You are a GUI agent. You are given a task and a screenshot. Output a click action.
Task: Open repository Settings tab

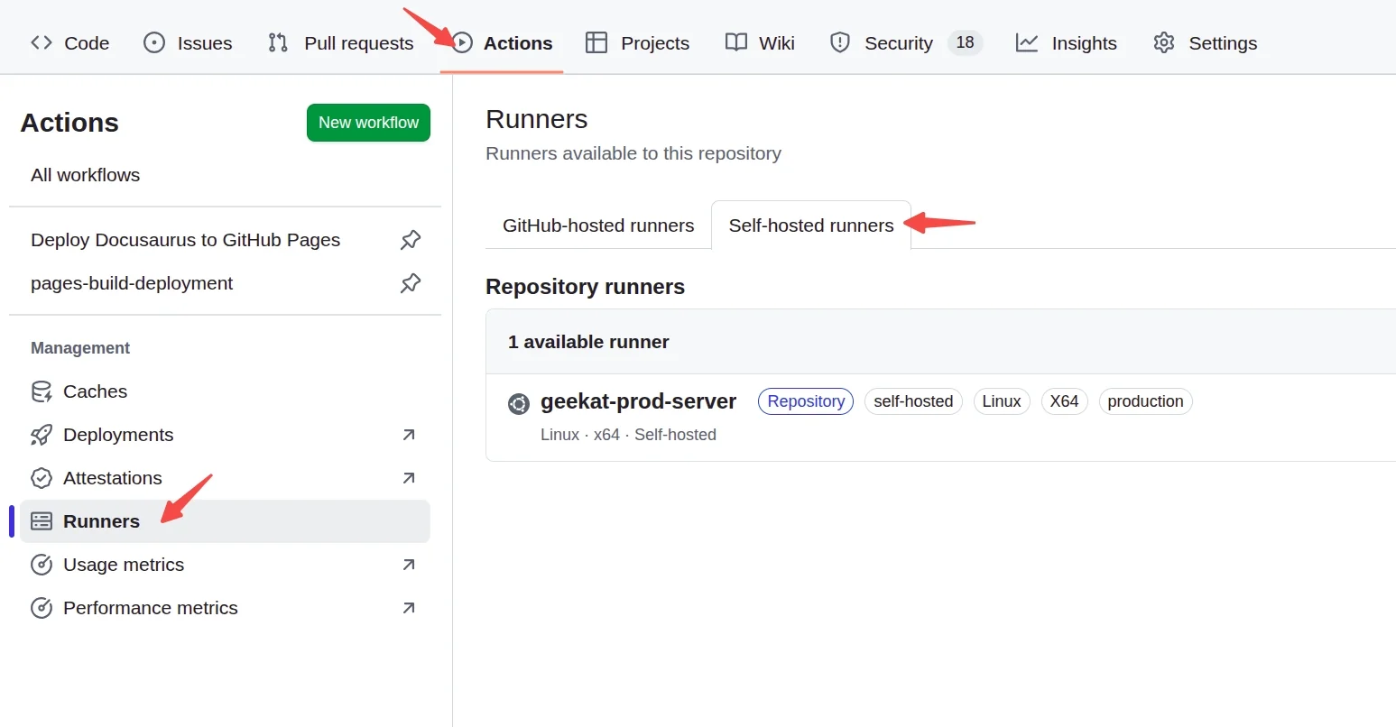pyautogui.click(x=1205, y=43)
